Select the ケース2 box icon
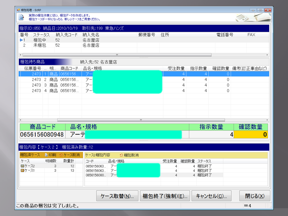288x216 pixels. [22, 166]
